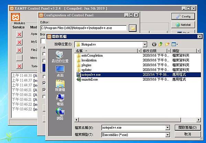This screenshot has height=143, width=206.
Task: Open Libraries (媒體櫃) in the sidebar
Action: click(x=60, y=85)
